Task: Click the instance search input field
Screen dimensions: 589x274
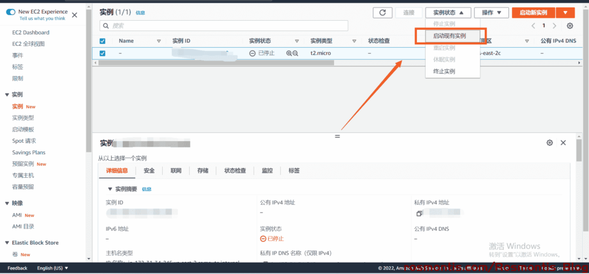Action: pos(224,25)
